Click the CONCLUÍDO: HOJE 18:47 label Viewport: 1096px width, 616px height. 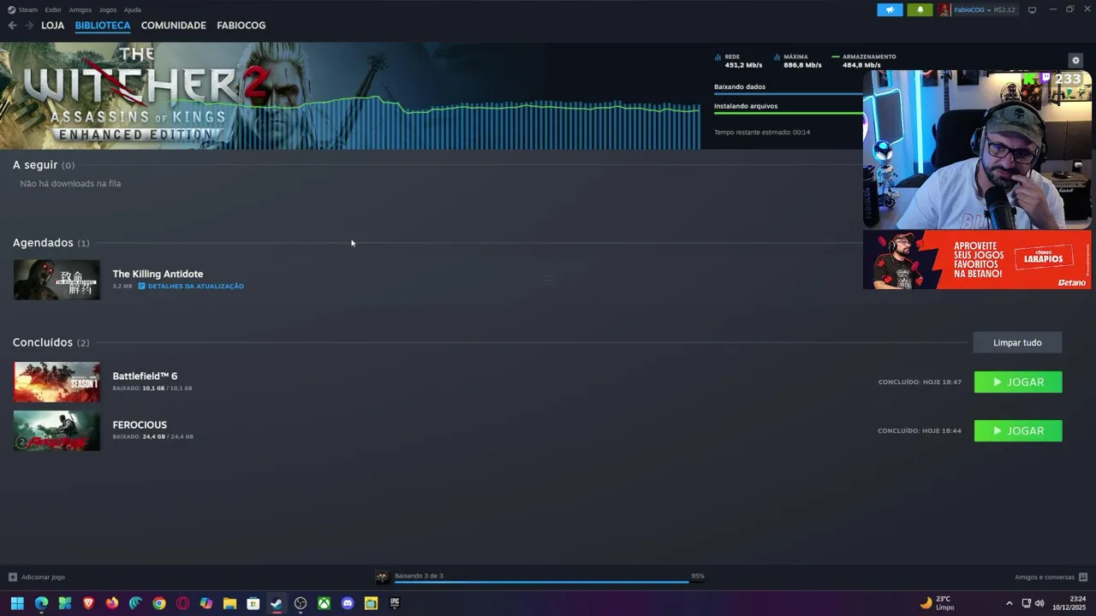pyautogui.click(x=920, y=382)
